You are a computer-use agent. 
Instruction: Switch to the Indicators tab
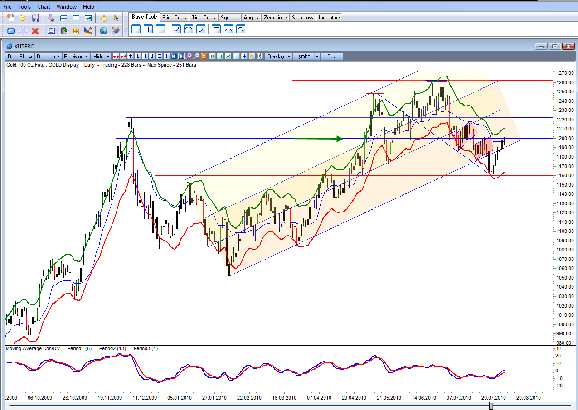point(329,18)
